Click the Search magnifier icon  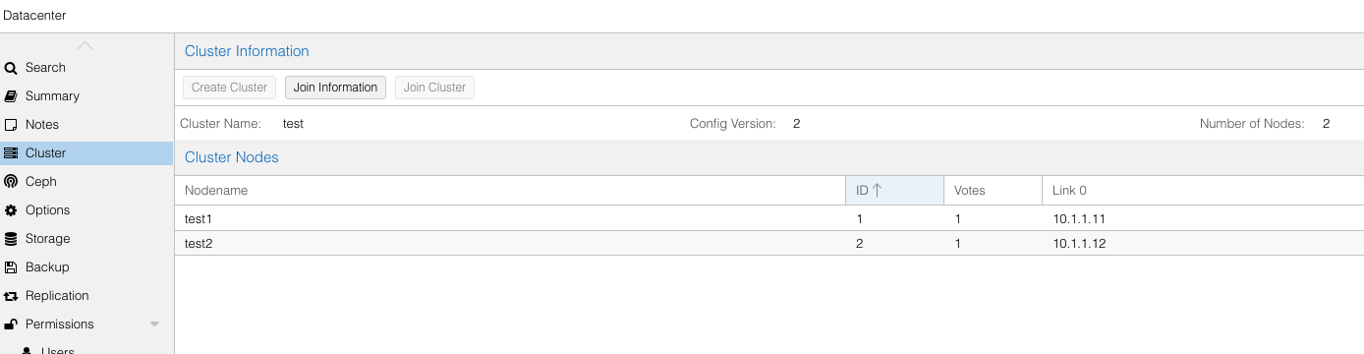[11, 68]
